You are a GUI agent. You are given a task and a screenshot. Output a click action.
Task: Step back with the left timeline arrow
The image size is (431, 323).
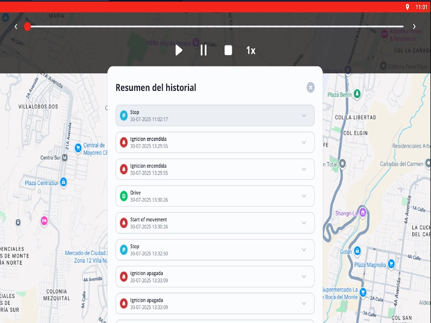[x=16, y=27]
